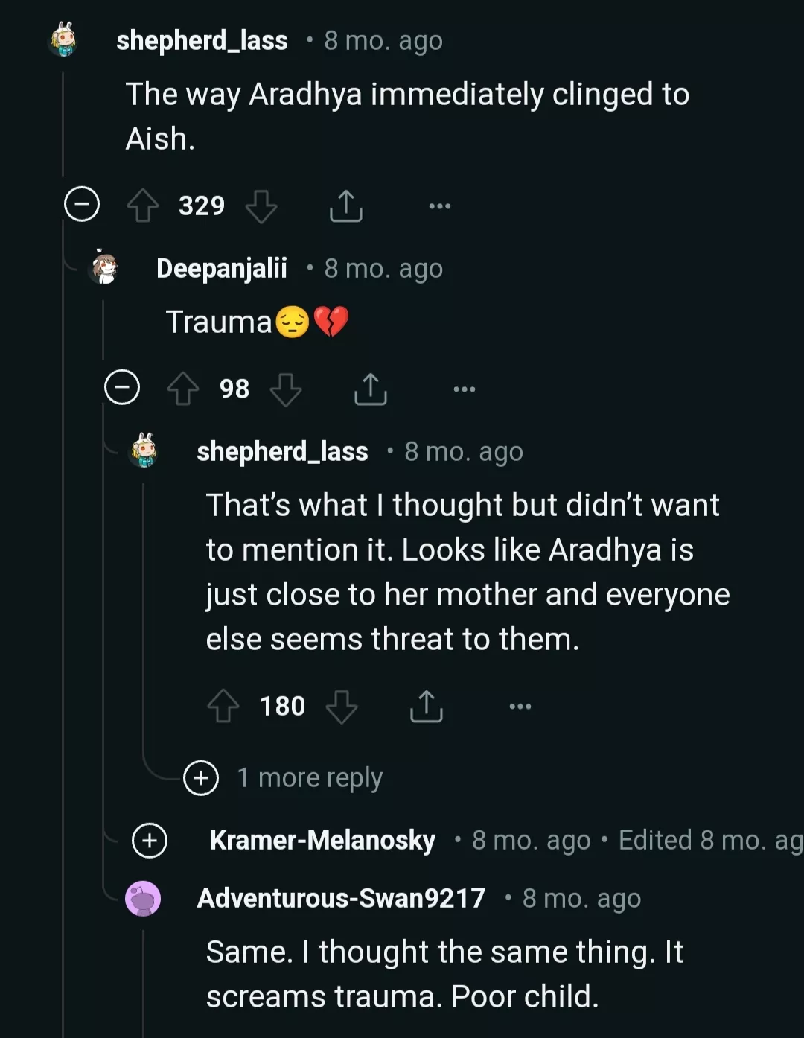Share Deepanjalii's Trauma comment

click(x=371, y=389)
